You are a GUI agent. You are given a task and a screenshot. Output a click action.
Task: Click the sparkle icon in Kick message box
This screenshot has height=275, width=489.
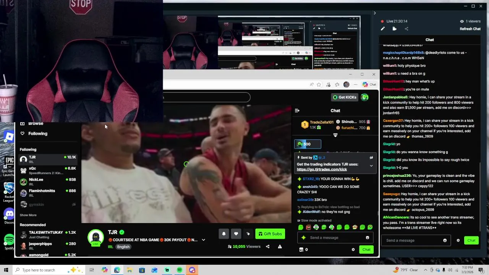point(304,238)
